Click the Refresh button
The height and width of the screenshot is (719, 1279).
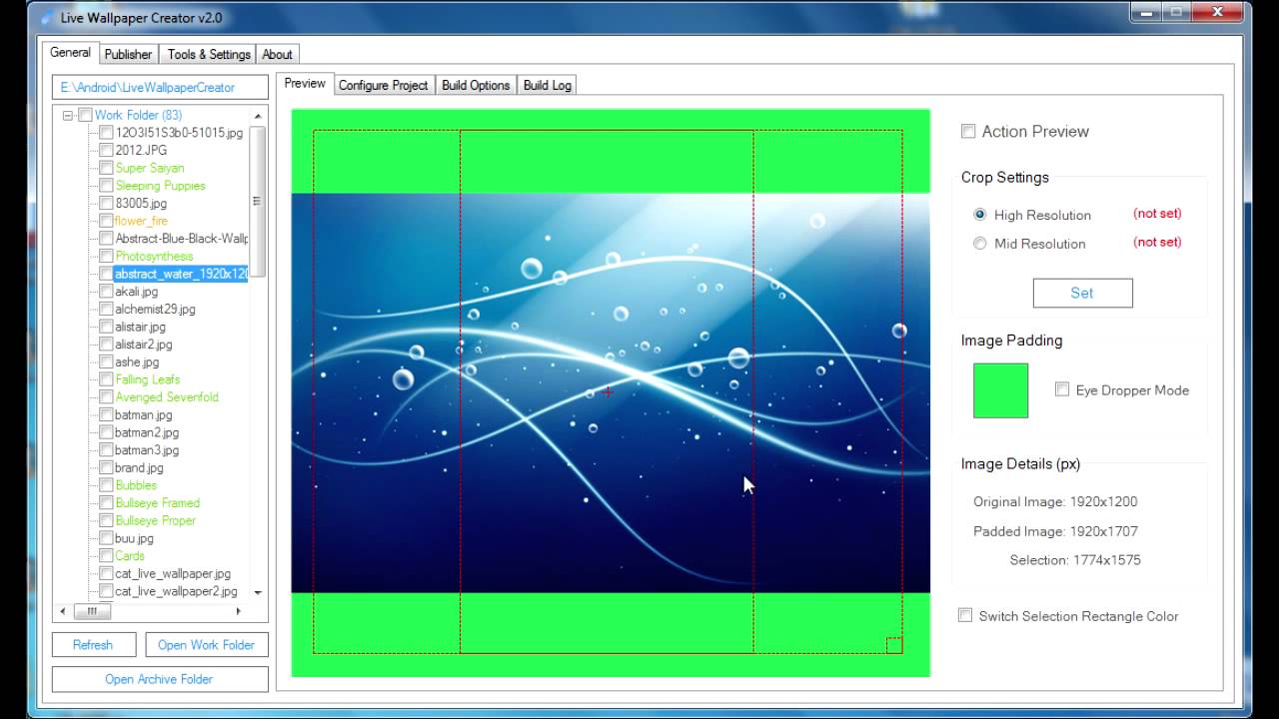93,645
